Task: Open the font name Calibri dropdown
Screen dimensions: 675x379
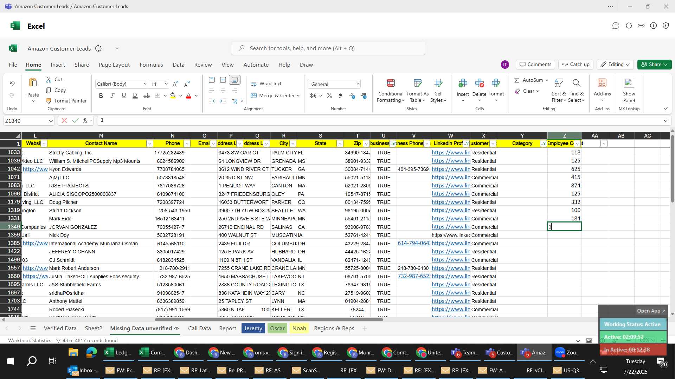Action: [x=145, y=84]
